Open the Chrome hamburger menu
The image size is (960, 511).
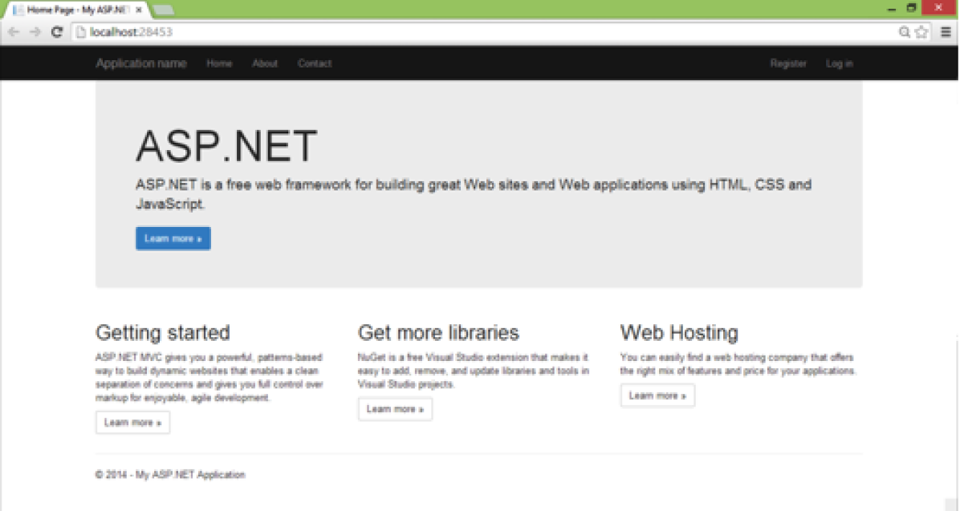(946, 32)
